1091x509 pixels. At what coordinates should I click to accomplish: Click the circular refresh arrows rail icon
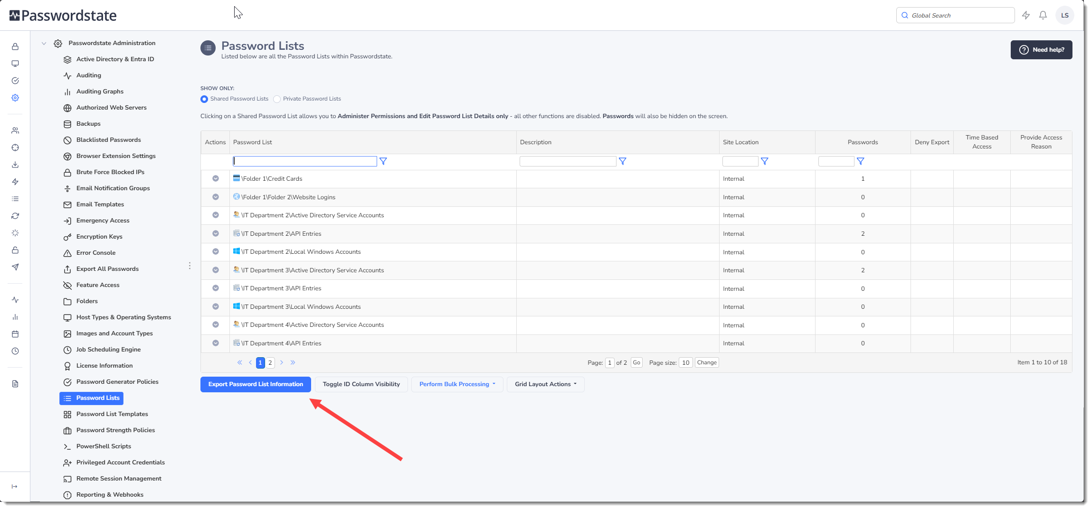click(15, 216)
